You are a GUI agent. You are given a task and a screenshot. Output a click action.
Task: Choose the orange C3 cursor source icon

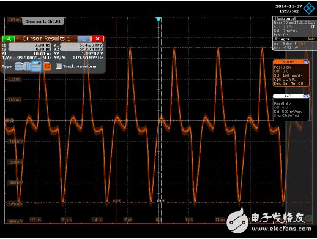click(47, 66)
